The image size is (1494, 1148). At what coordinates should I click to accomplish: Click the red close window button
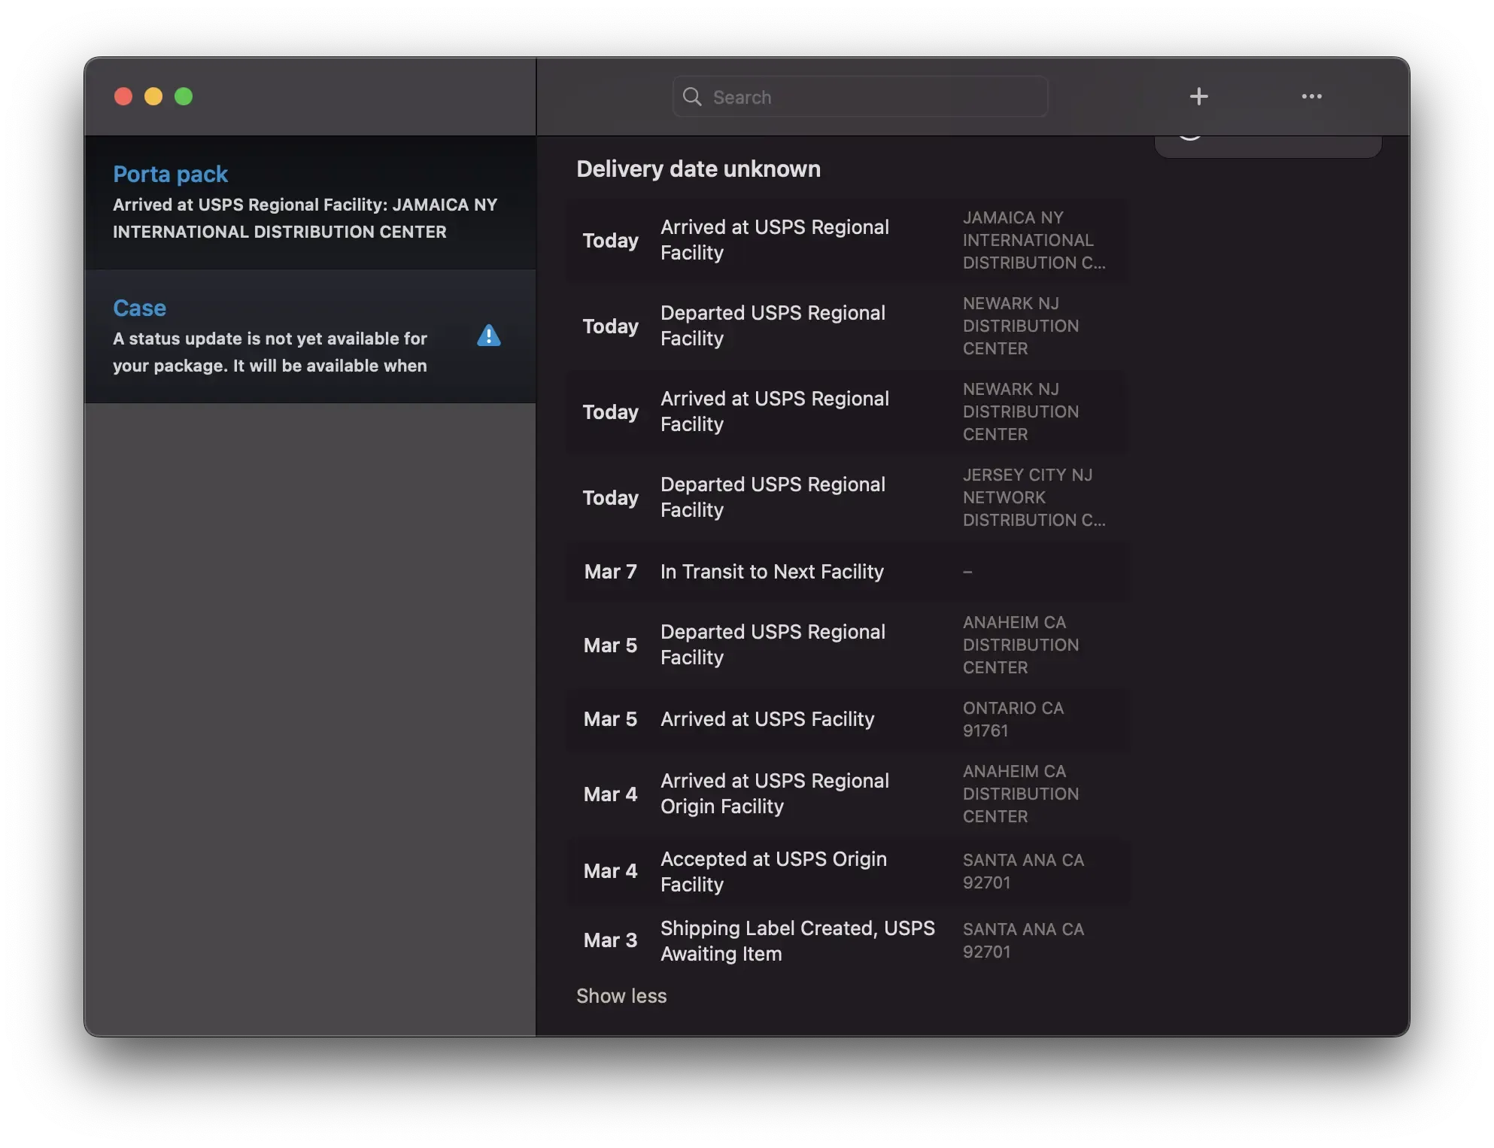pyautogui.click(x=123, y=96)
